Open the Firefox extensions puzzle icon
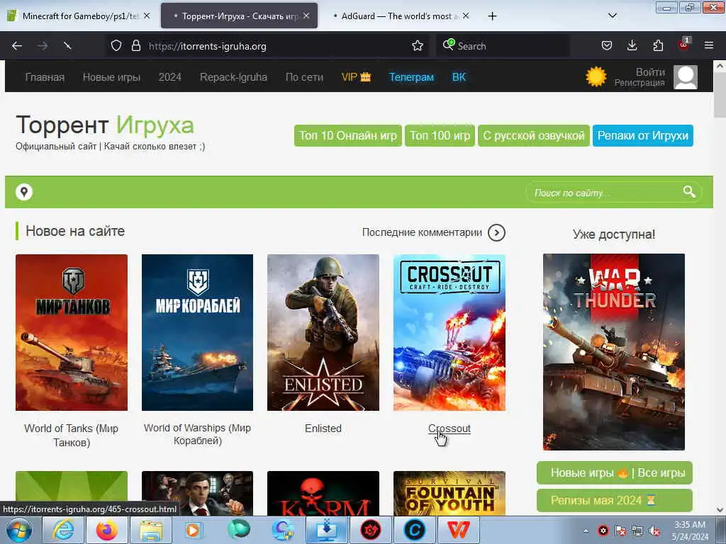The width and height of the screenshot is (726, 544). (x=658, y=46)
